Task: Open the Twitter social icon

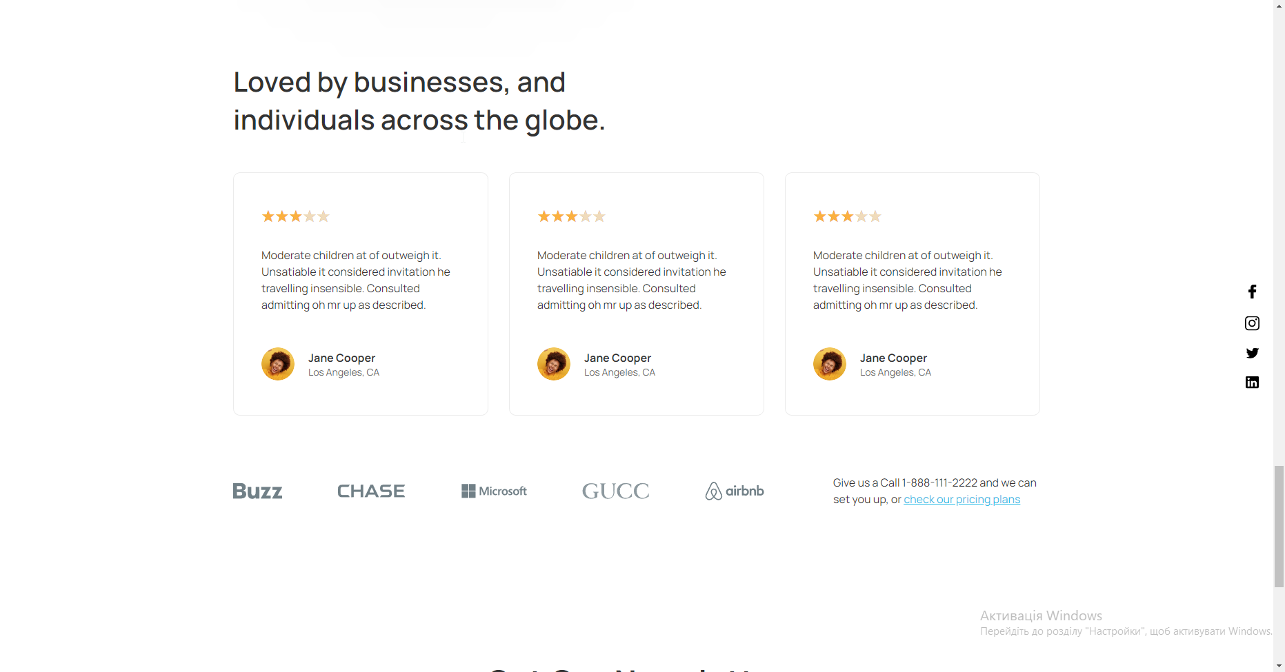Action: click(x=1252, y=353)
